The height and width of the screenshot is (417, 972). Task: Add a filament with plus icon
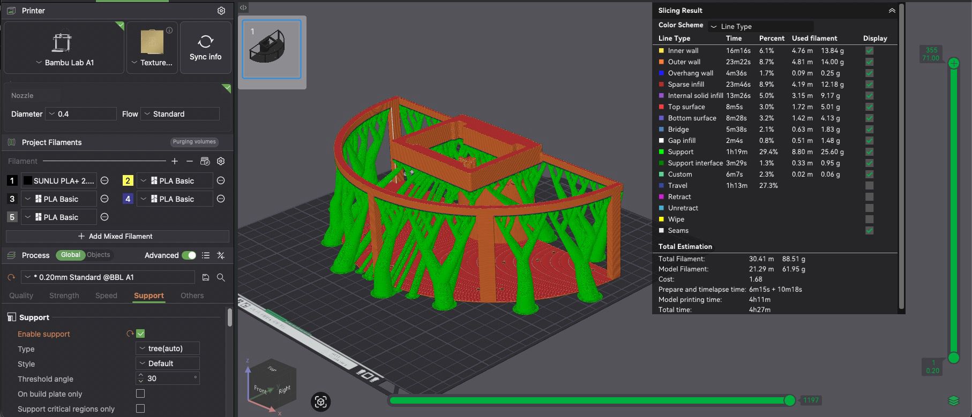pos(175,161)
